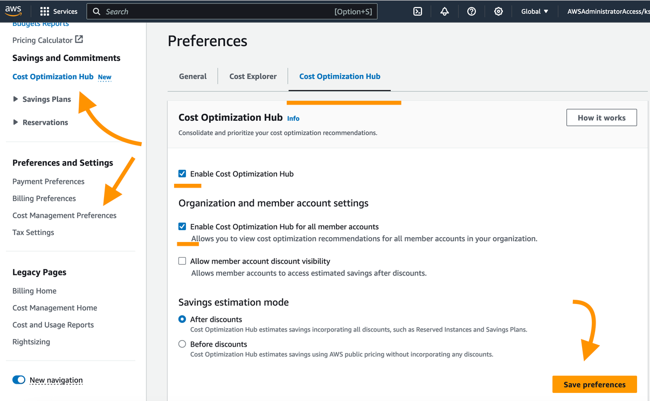650x401 pixels.
Task: Click the Preferences and Settings heading
Action: coord(63,163)
